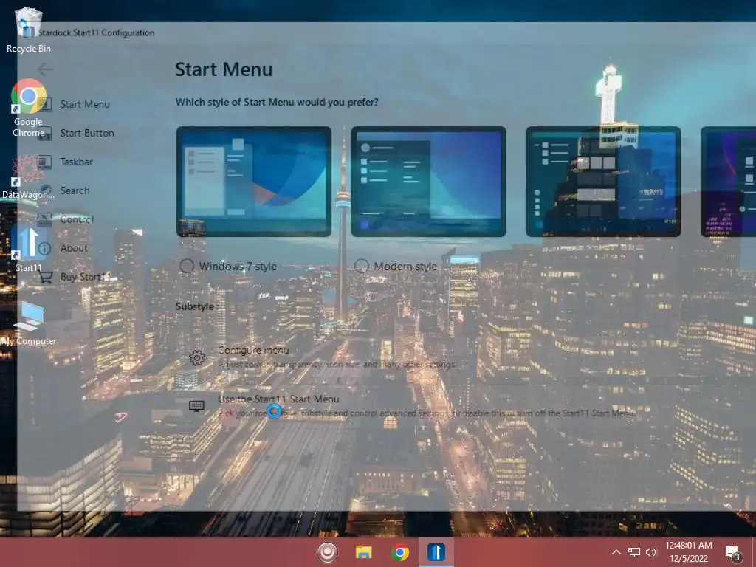Choose the Windows 7 style thumbnail
The width and height of the screenshot is (756, 567).
[x=254, y=182]
